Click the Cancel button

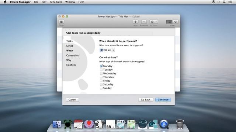click(x=72, y=99)
